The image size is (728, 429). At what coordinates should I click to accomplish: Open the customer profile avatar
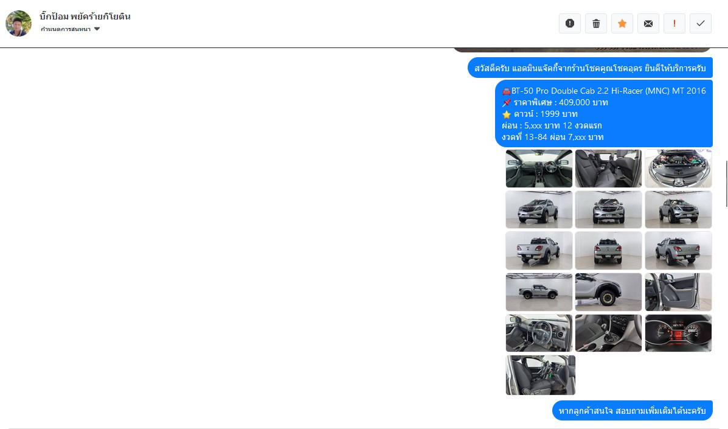(19, 23)
